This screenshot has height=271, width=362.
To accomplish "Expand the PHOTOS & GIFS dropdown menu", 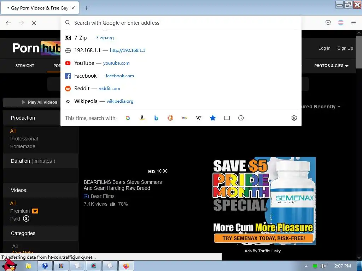I will click(x=331, y=66).
